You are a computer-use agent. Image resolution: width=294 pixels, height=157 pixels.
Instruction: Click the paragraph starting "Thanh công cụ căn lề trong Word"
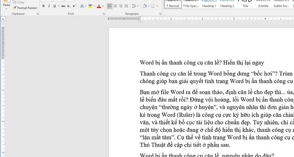(217, 77)
